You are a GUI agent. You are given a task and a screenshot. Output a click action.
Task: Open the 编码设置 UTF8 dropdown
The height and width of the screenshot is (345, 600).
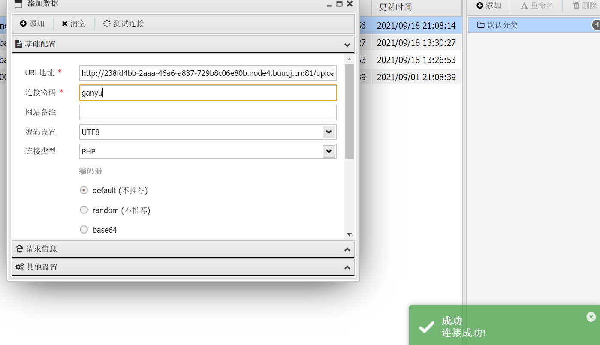click(329, 132)
